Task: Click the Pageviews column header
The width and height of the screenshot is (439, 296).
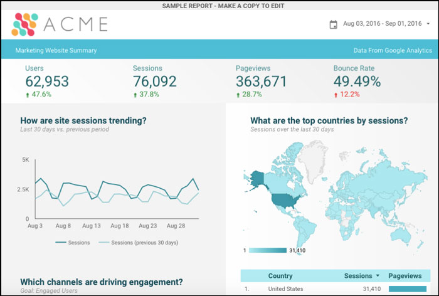Action: (405, 276)
